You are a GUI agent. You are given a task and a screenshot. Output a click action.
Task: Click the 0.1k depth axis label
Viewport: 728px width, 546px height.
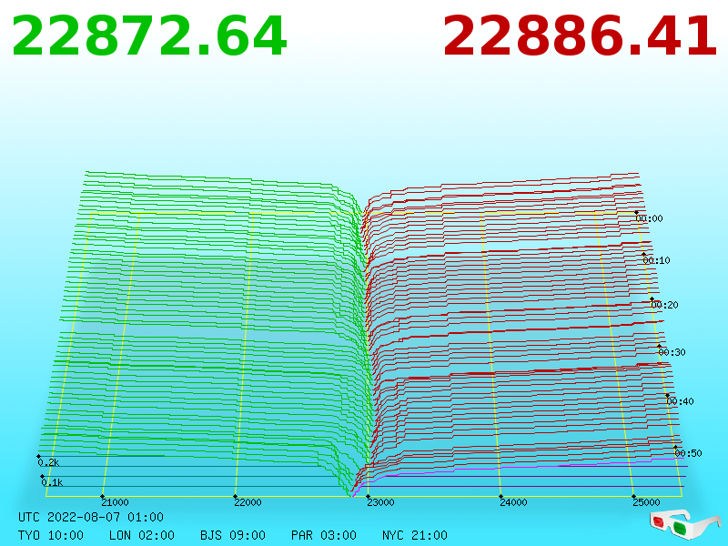[x=52, y=482]
